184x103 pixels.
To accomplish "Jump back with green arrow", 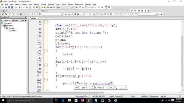I will [x=132, y=11].
